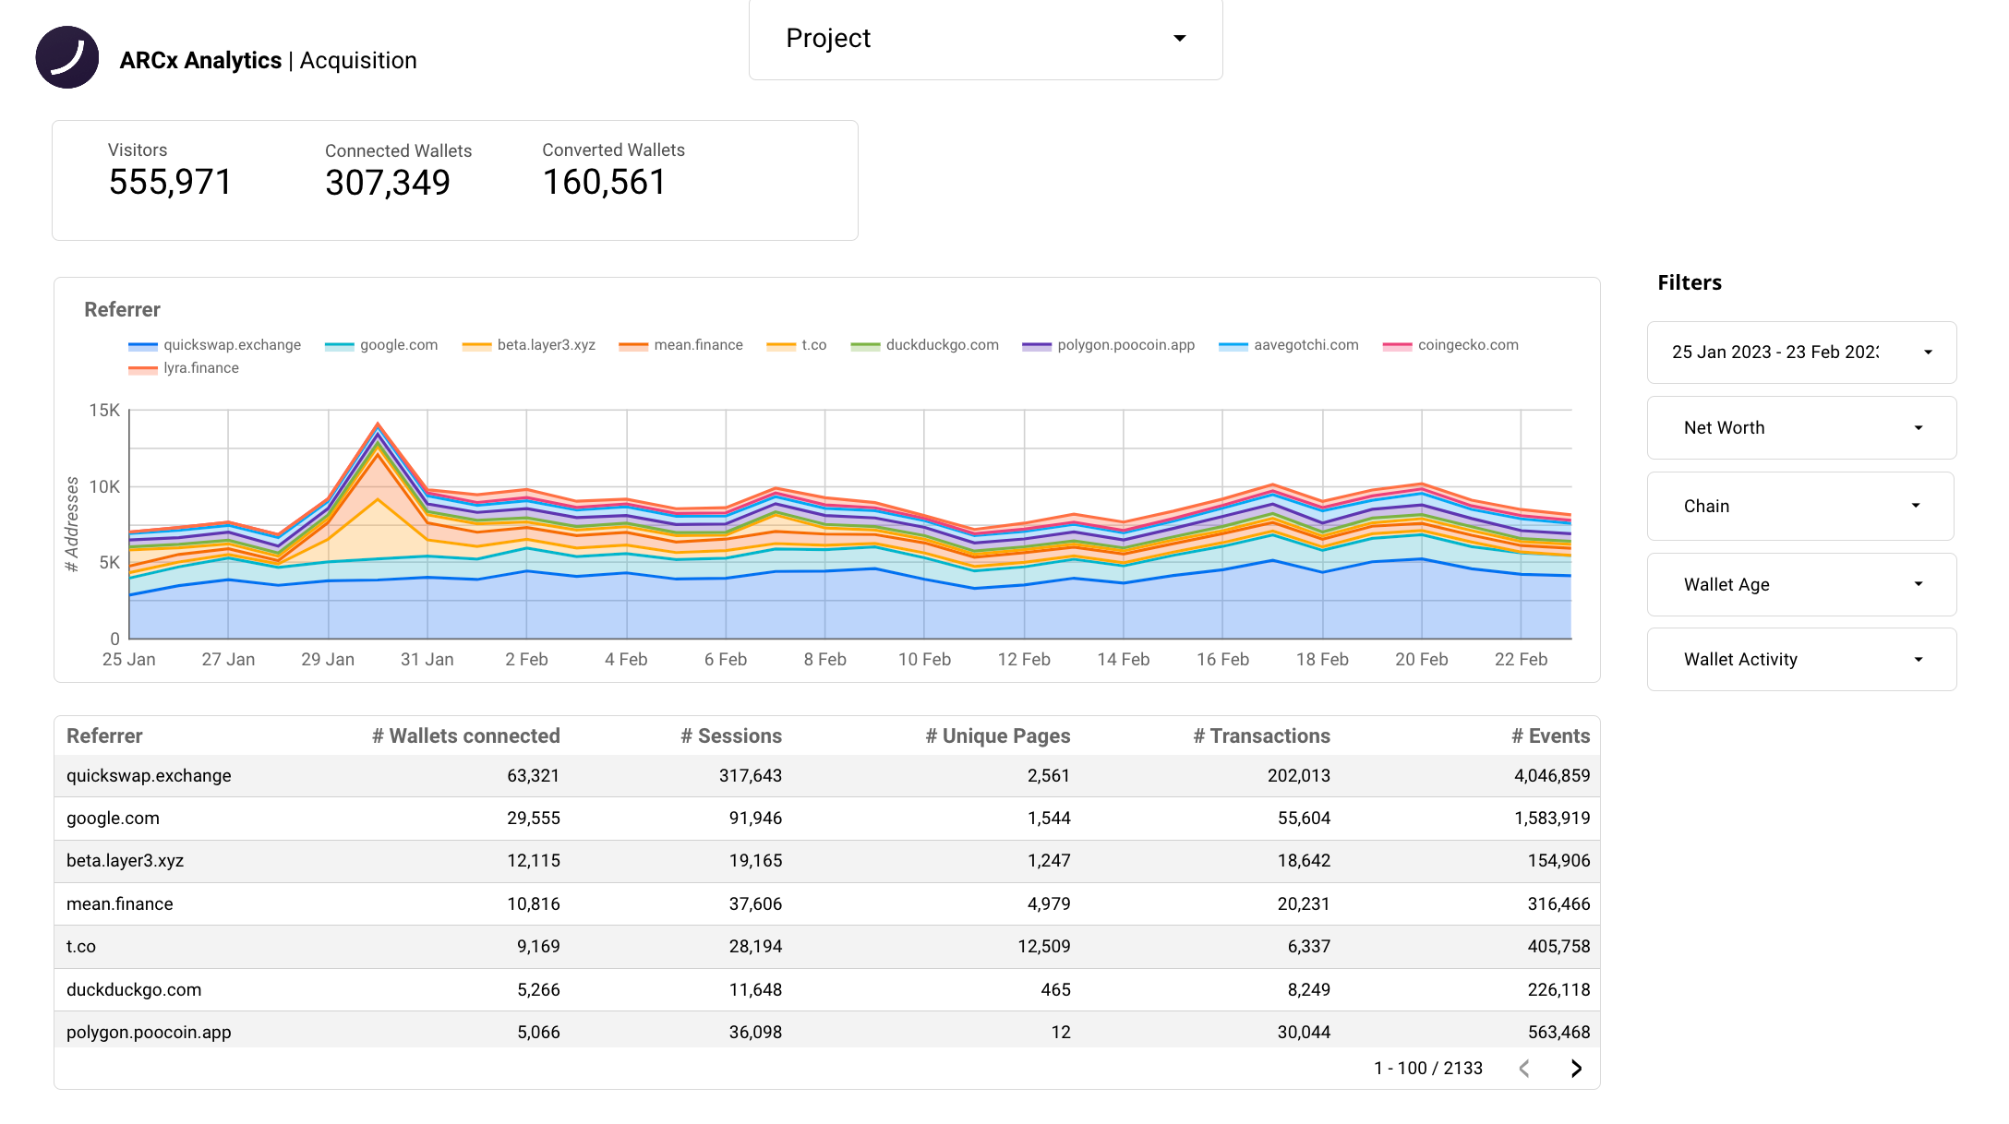Go to next page of referrer table
This screenshot has height=1124, width=2009.
click(1576, 1069)
